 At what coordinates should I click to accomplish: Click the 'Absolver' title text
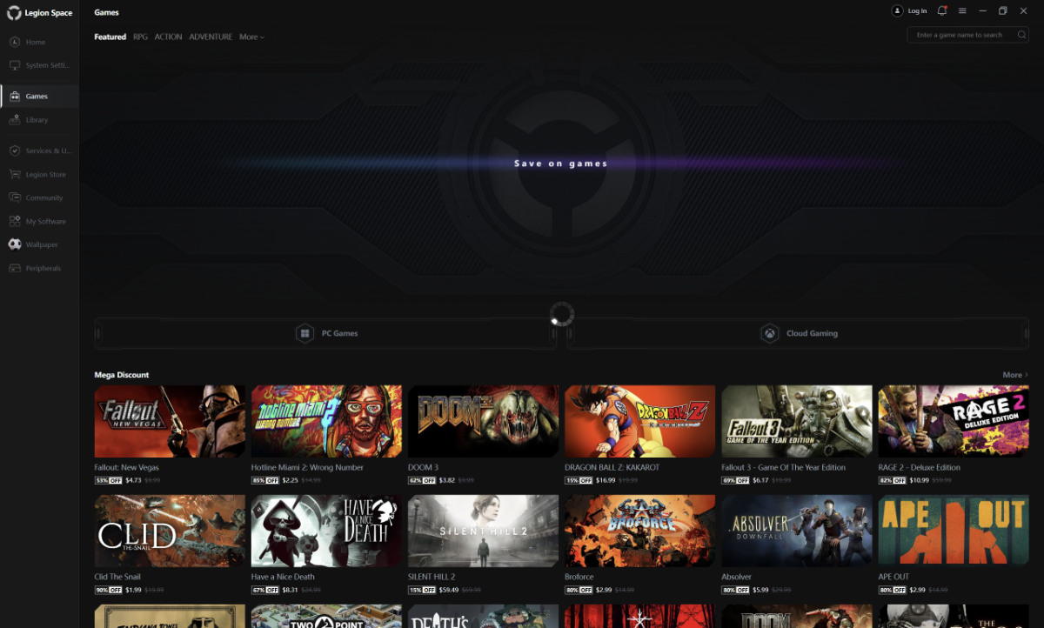[x=736, y=577]
